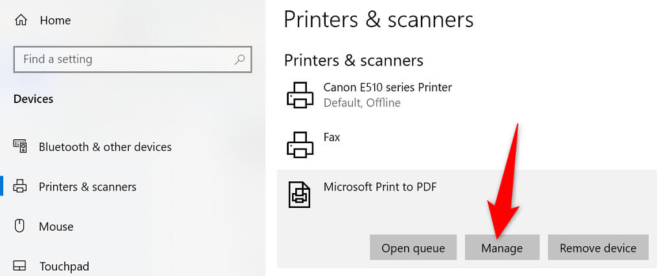Click the Fax printer icon
The width and height of the screenshot is (663, 276).
[x=300, y=144]
